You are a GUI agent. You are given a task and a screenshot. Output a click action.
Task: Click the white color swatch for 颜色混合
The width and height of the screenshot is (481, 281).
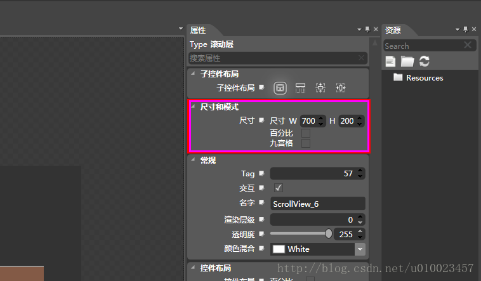click(279, 249)
